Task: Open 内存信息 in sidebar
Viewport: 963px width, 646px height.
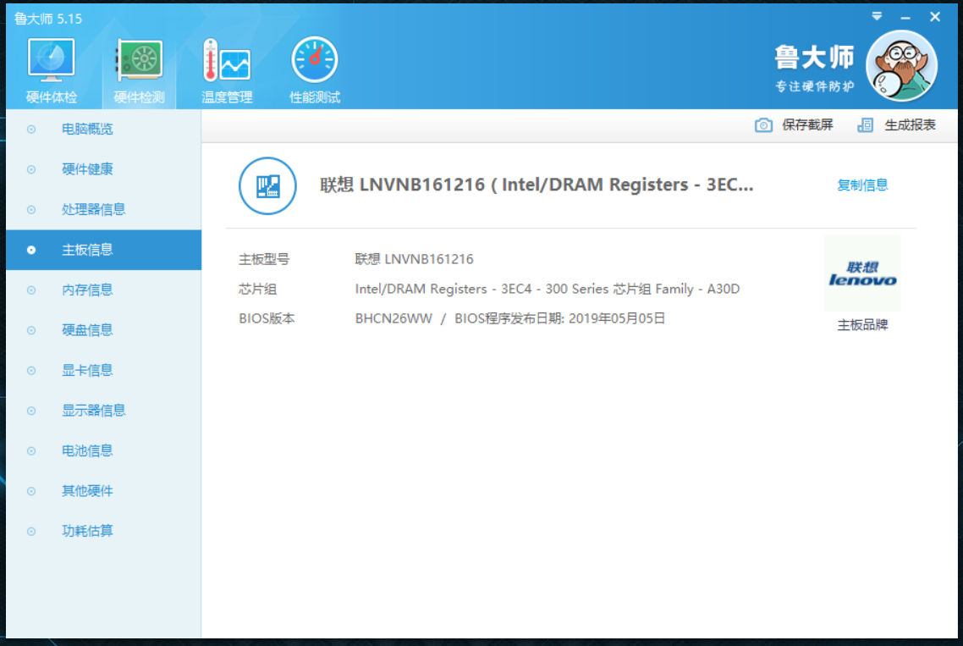Action: (x=87, y=290)
